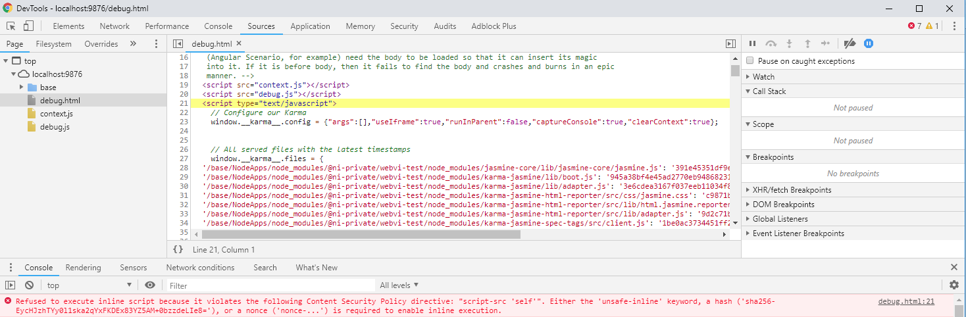Hide the debugger sidebar using the toggle icon
Image resolution: width=966 pixels, height=317 pixels.
(x=730, y=44)
